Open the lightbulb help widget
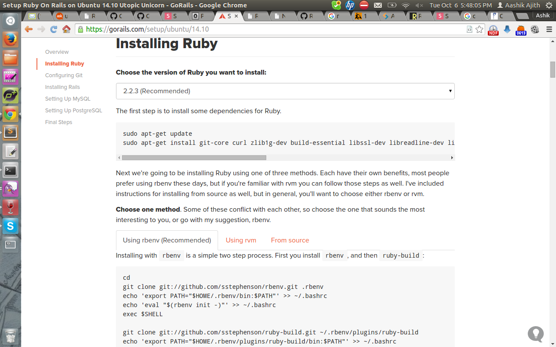Screen dimensions: 556x347 536,334
